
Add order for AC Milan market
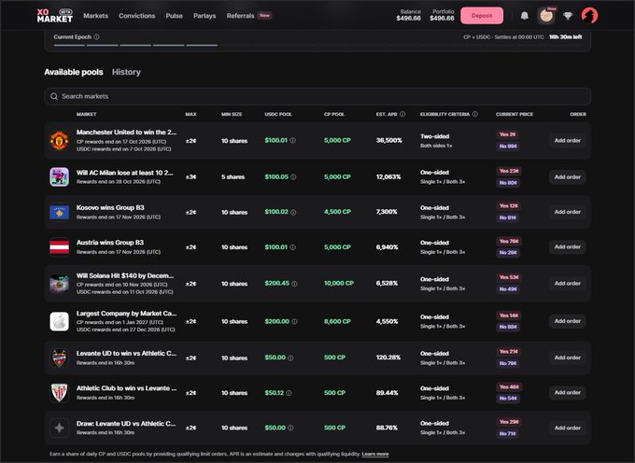pos(568,176)
